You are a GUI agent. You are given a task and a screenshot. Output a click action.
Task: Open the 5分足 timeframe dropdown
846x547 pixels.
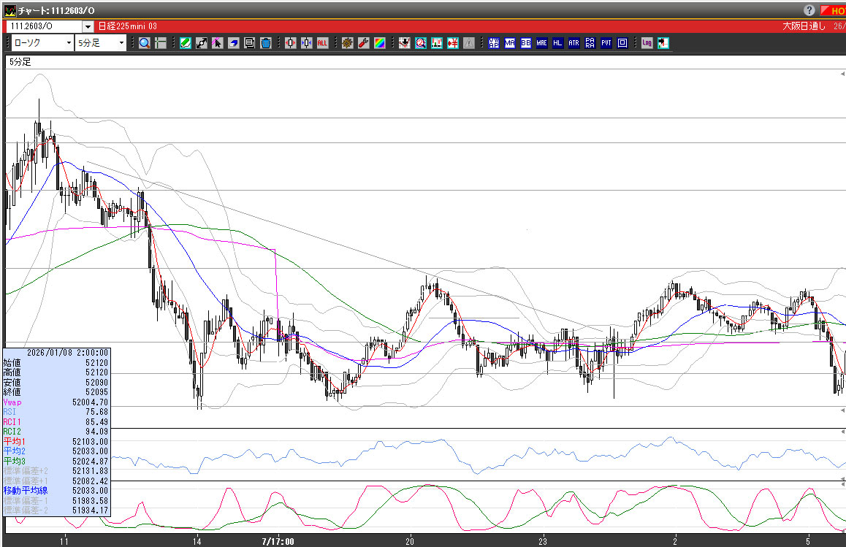(x=102, y=43)
